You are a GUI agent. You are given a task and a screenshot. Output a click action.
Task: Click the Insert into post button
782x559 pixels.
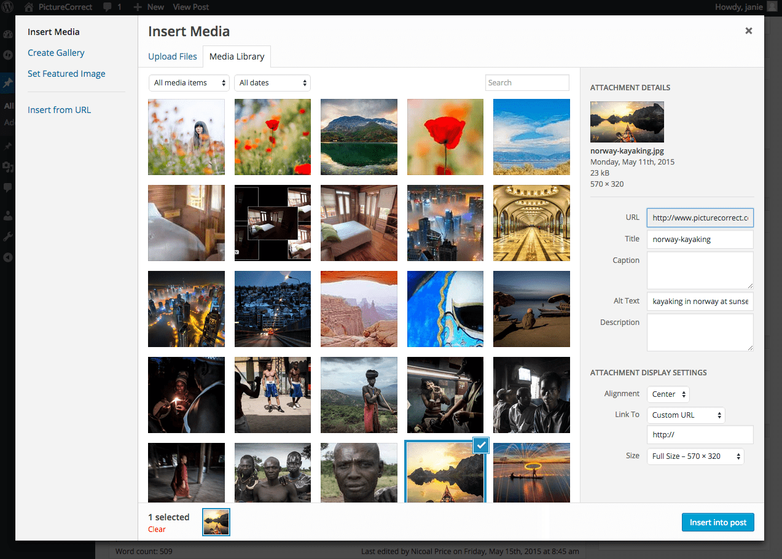(717, 522)
